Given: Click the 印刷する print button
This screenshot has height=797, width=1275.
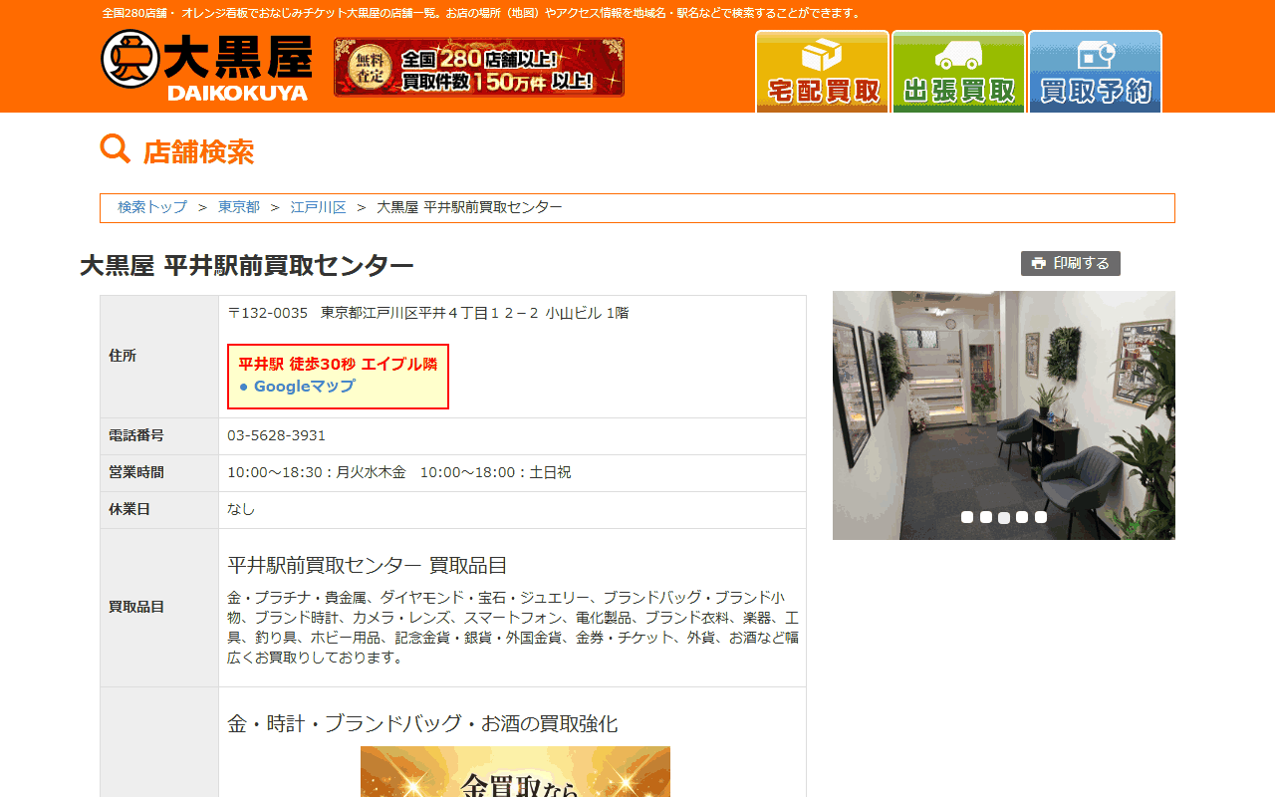Looking at the screenshot, I should pyautogui.click(x=1071, y=263).
